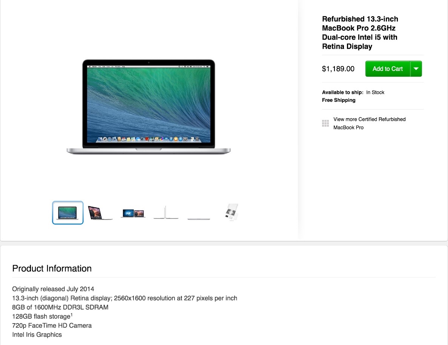Click the Product Information heading
Viewport: 448px width, 345px height.
52,268
